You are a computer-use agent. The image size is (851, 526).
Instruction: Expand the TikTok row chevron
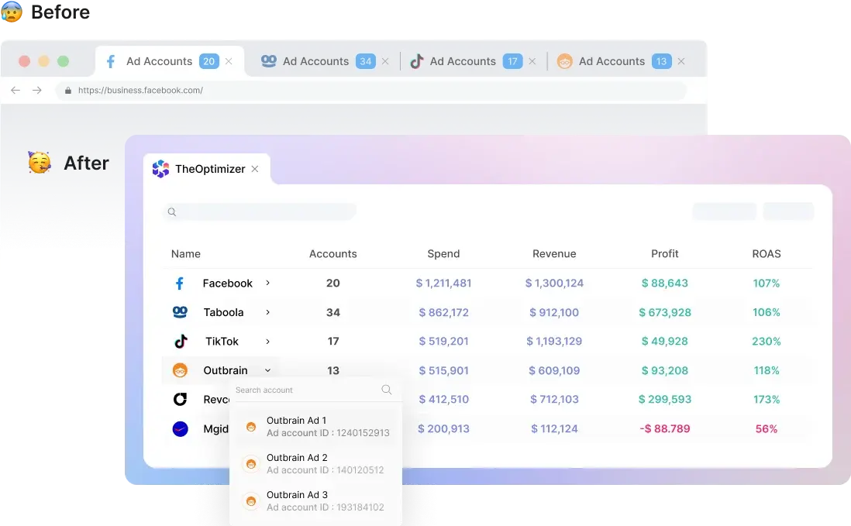click(x=267, y=342)
